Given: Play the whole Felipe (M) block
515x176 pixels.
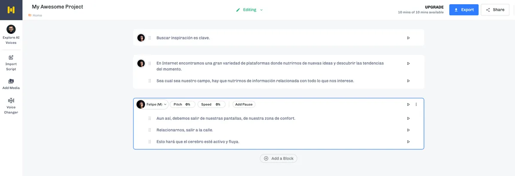Looking at the screenshot, I should point(408,104).
